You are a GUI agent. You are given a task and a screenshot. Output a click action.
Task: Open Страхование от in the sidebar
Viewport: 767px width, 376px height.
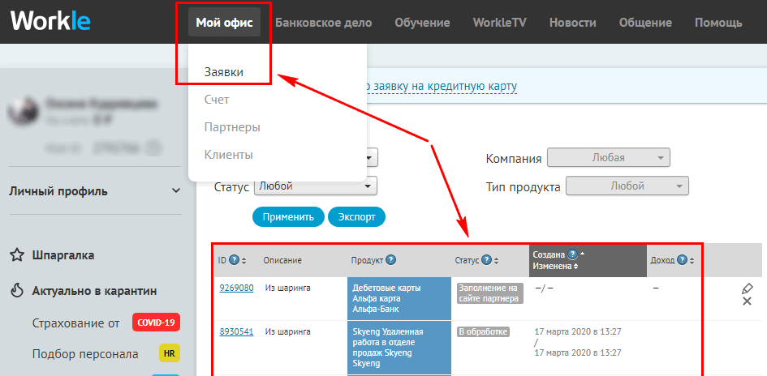click(x=75, y=323)
